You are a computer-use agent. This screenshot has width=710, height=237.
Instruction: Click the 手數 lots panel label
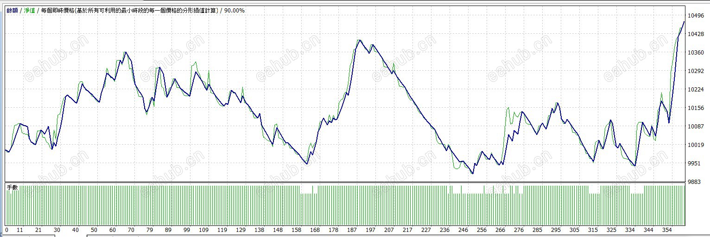(12, 187)
